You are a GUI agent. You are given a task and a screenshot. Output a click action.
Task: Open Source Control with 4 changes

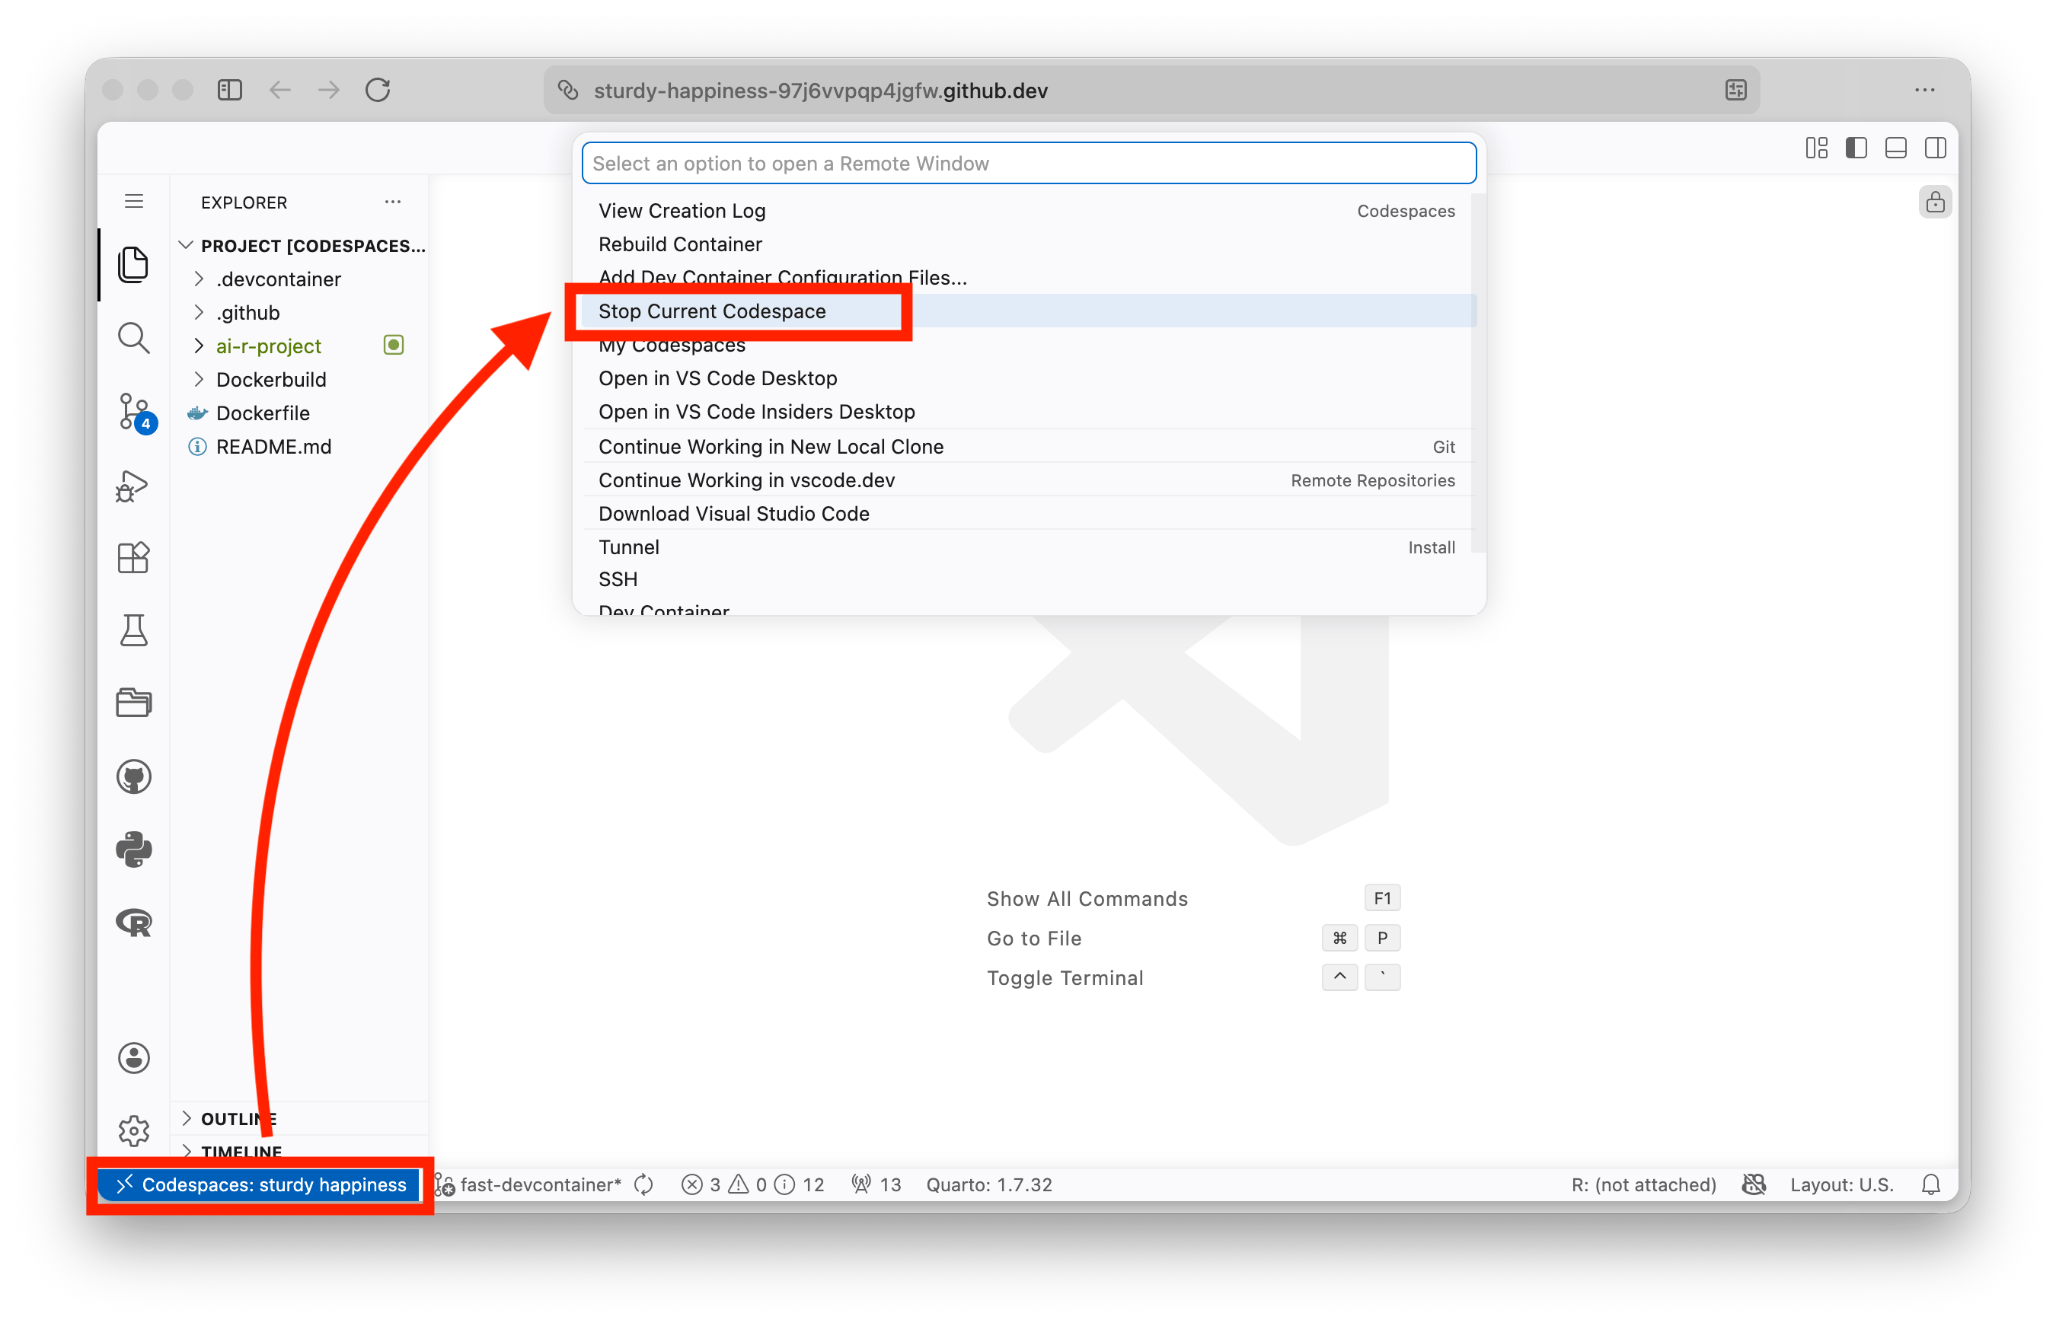pos(136,413)
